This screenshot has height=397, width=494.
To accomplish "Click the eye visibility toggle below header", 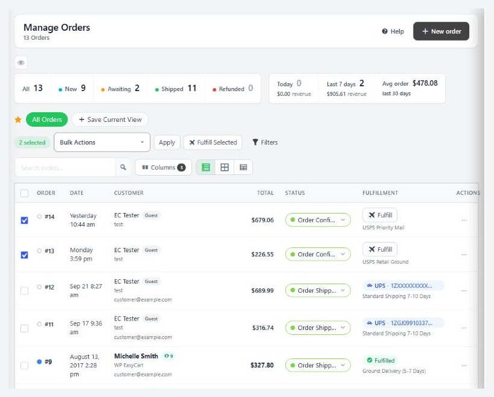I will point(21,63).
